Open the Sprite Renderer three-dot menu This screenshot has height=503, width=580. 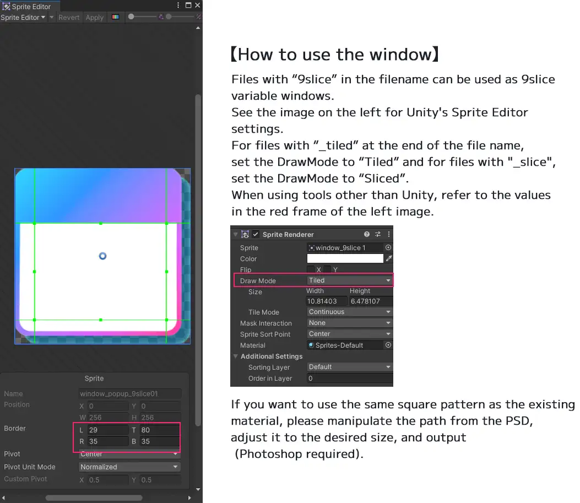click(389, 235)
